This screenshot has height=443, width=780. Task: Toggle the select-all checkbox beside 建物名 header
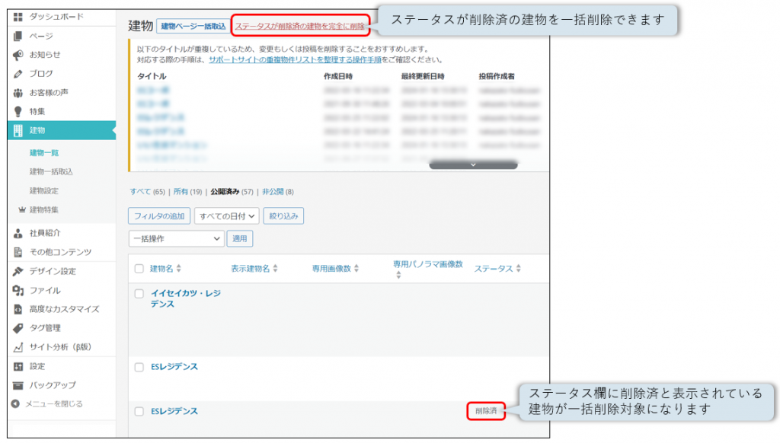tap(139, 269)
